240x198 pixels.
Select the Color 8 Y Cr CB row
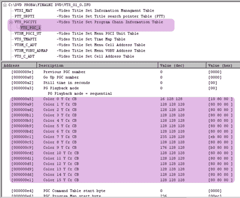(x=122, y=142)
